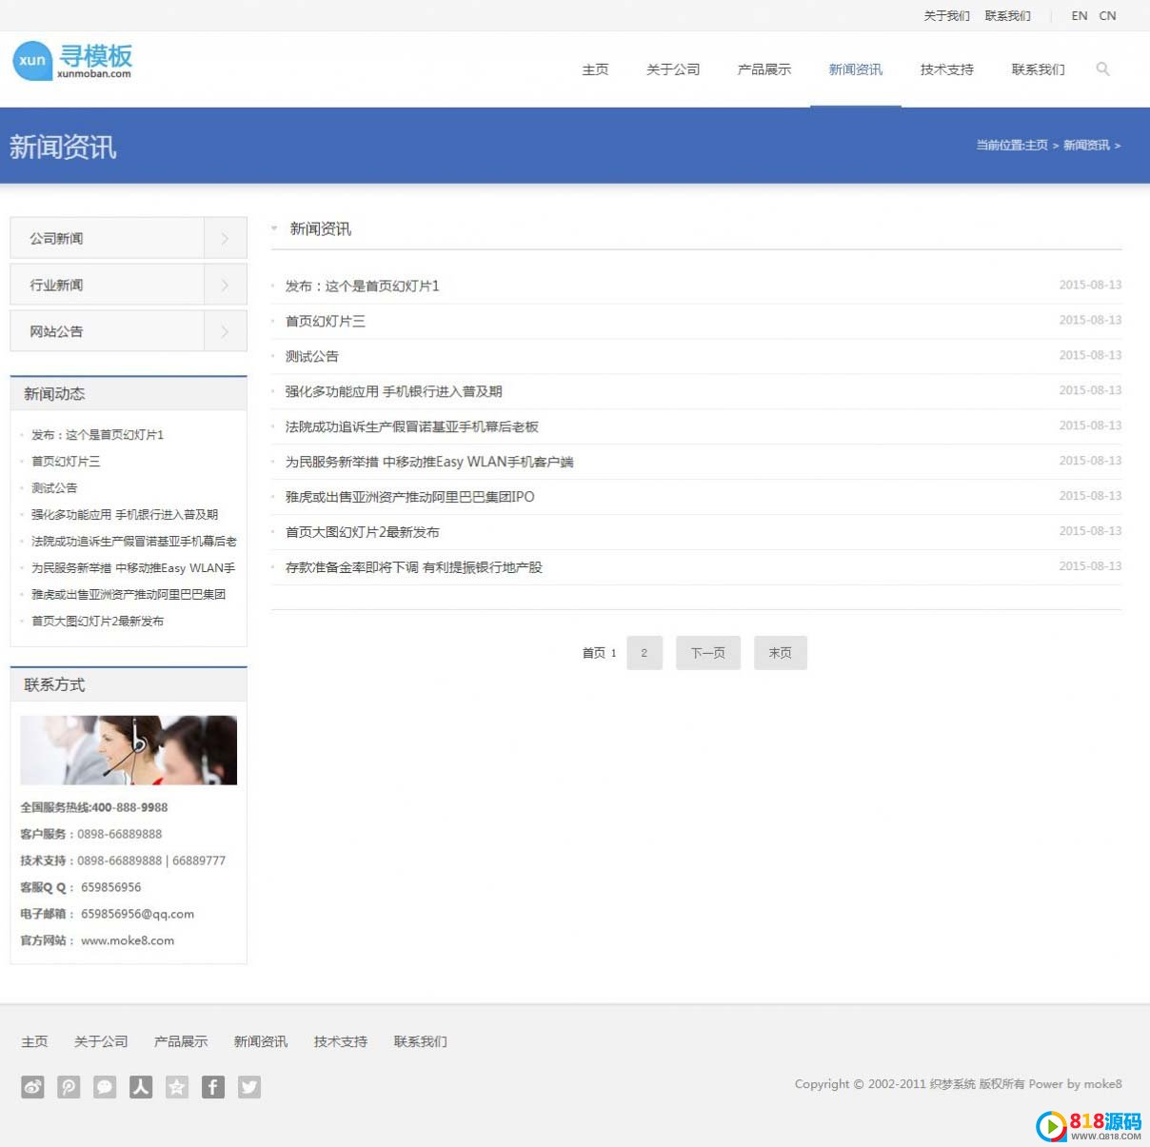Open article 测试公告 in main list

(312, 356)
